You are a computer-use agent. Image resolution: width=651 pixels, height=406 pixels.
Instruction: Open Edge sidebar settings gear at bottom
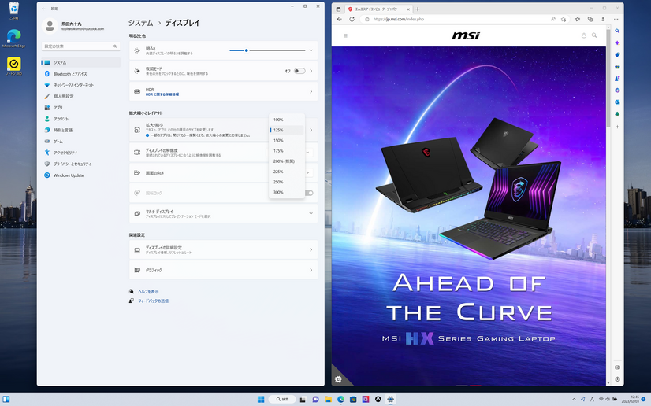[617, 379]
